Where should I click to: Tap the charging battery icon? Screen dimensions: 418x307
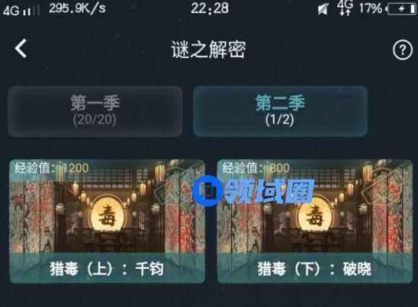pos(402,9)
